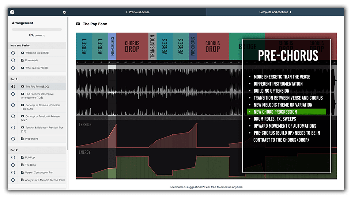Click the document icon beside Downloads

pyautogui.click(x=22, y=60)
